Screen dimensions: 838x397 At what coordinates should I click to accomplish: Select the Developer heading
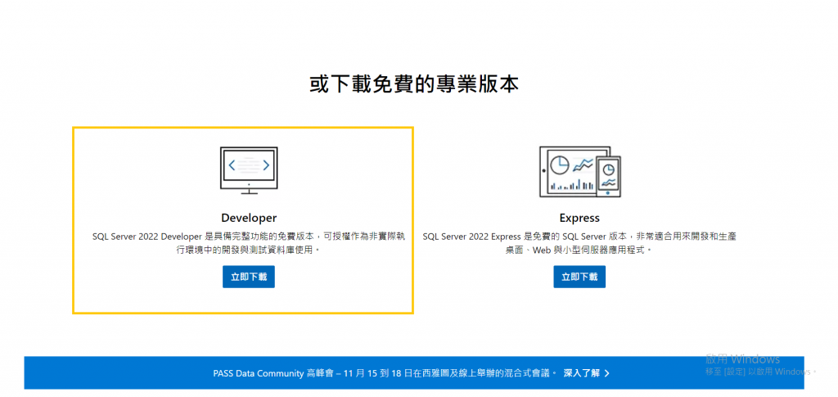249,218
